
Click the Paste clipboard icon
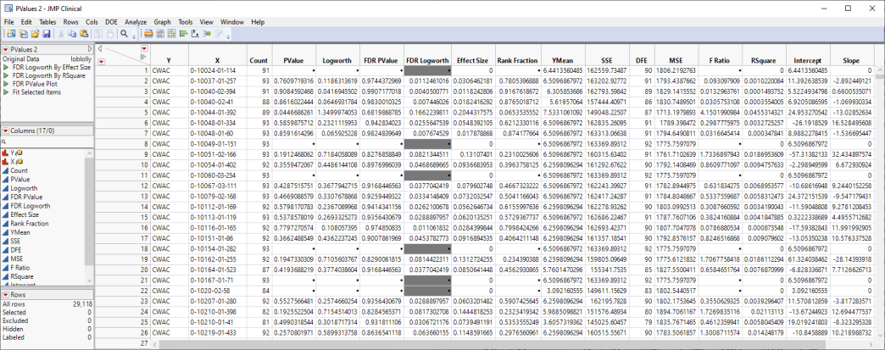tap(84, 34)
